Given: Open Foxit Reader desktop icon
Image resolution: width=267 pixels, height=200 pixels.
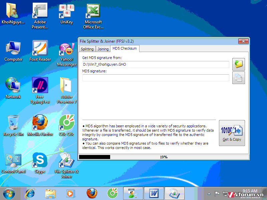Looking at the screenshot, I should [40, 51].
